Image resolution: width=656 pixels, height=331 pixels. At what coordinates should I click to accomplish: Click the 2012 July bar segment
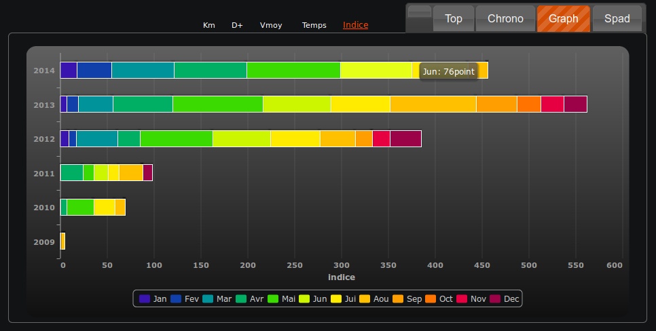295,139
